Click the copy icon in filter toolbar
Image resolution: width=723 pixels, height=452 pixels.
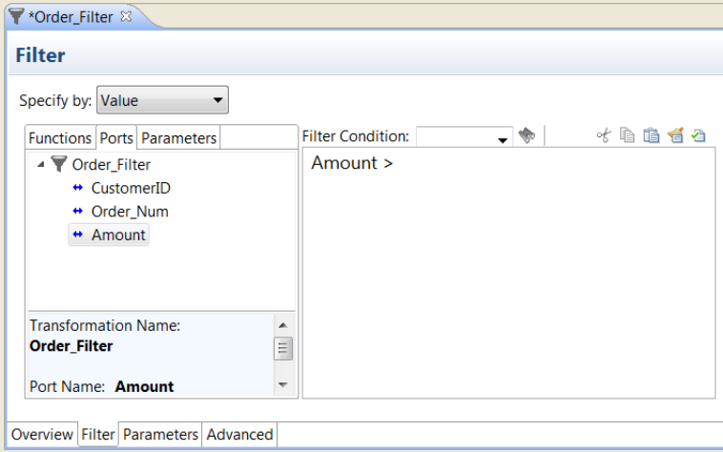click(627, 136)
